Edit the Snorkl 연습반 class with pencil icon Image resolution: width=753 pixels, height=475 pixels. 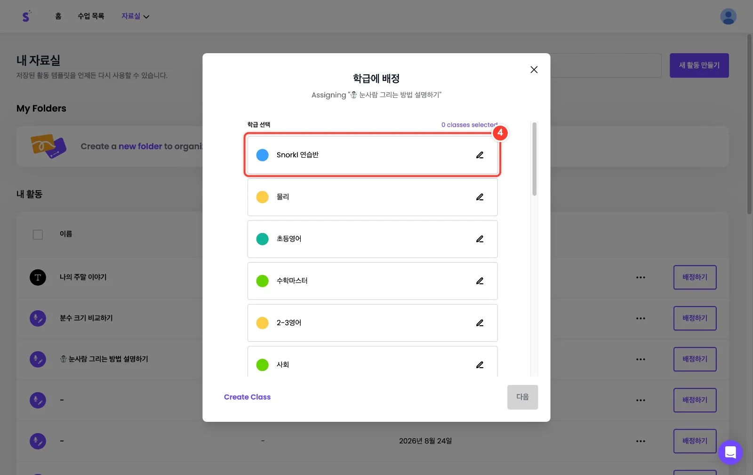480,155
